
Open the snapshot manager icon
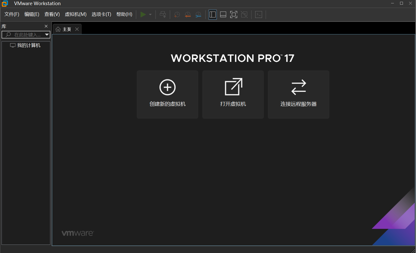[198, 15]
